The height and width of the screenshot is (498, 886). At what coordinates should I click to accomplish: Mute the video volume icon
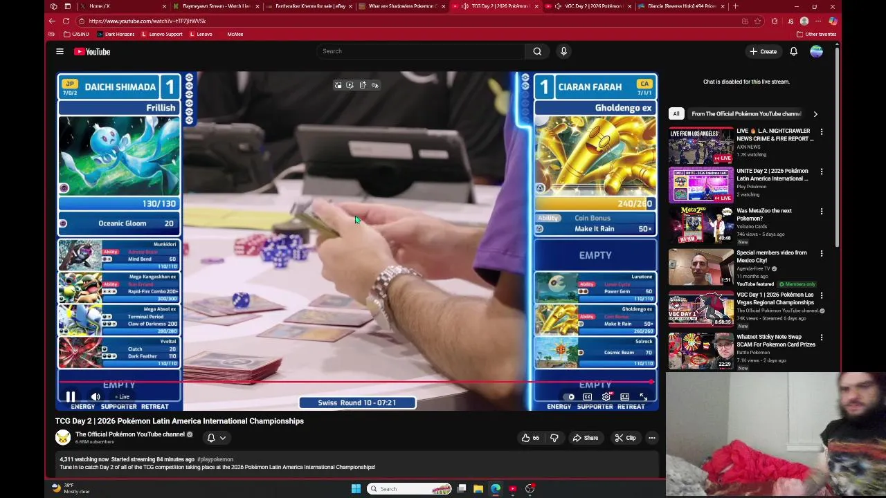tap(96, 397)
